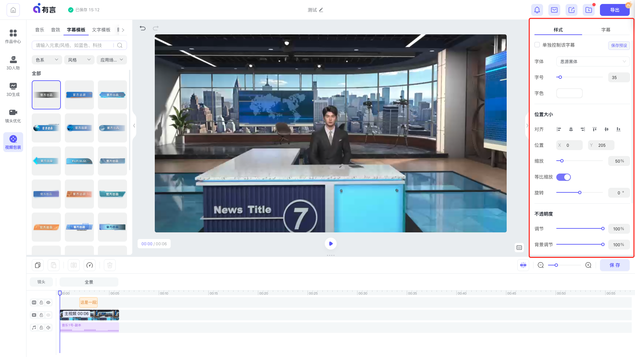Click the share export icon
This screenshot has width=635, height=357.
[571, 10]
